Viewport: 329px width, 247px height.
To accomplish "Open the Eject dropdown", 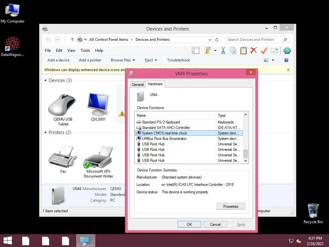I will click(x=151, y=60).
